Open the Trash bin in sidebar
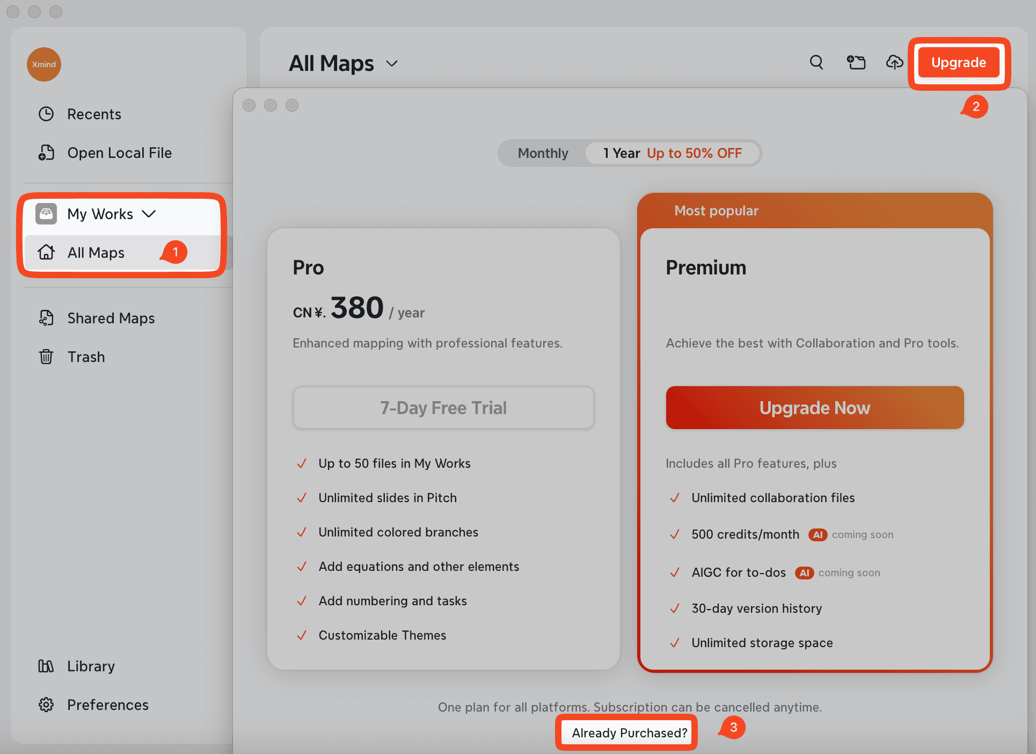This screenshot has width=1036, height=754. (86, 357)
